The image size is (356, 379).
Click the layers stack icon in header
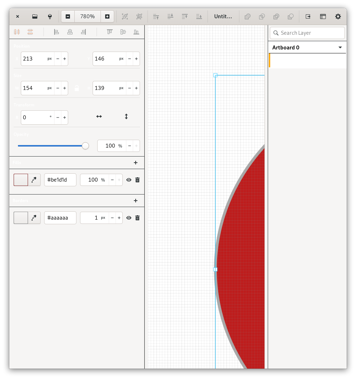(50, 16)
